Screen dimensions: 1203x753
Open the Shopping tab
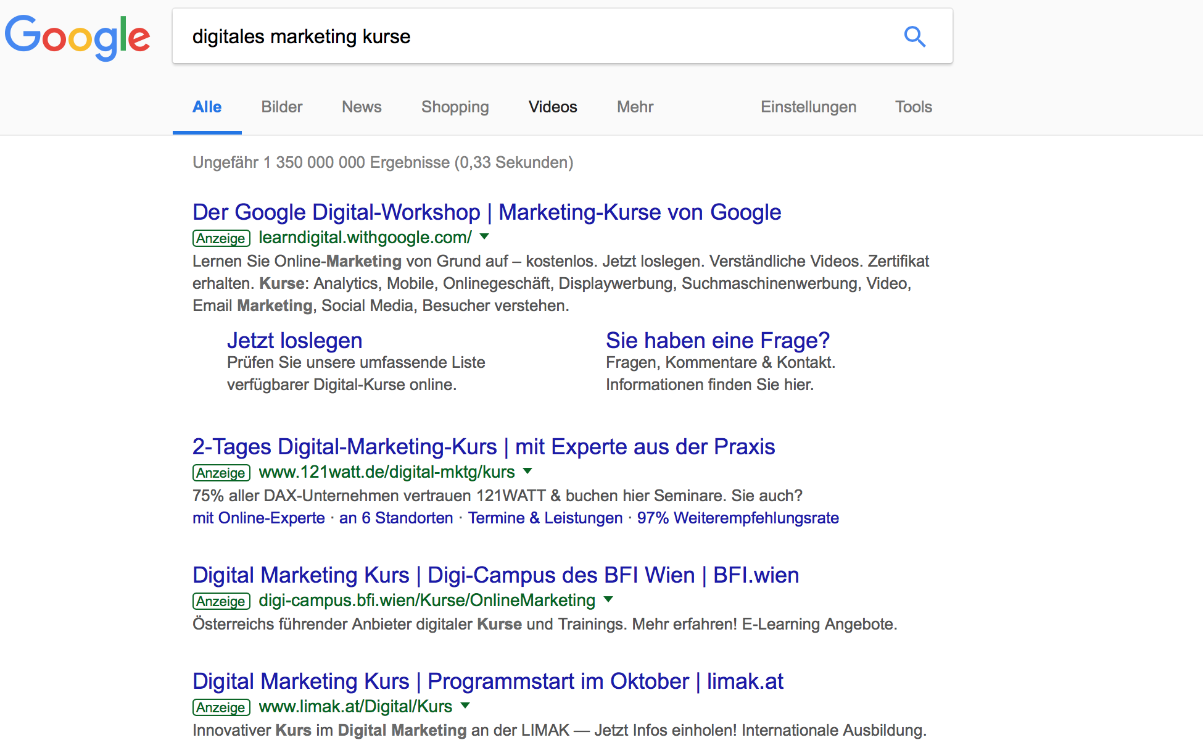[455, 107]
